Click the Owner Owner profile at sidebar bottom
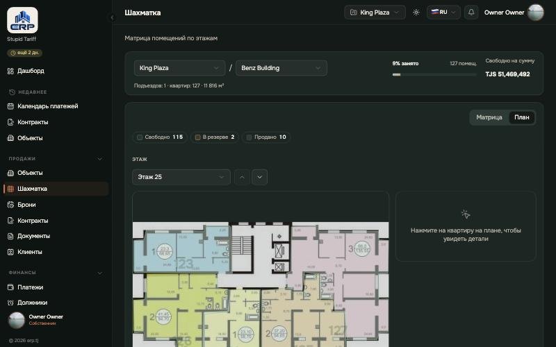Image resolution: width=556 pixels, height=347 pixels. tap(35, 320)
